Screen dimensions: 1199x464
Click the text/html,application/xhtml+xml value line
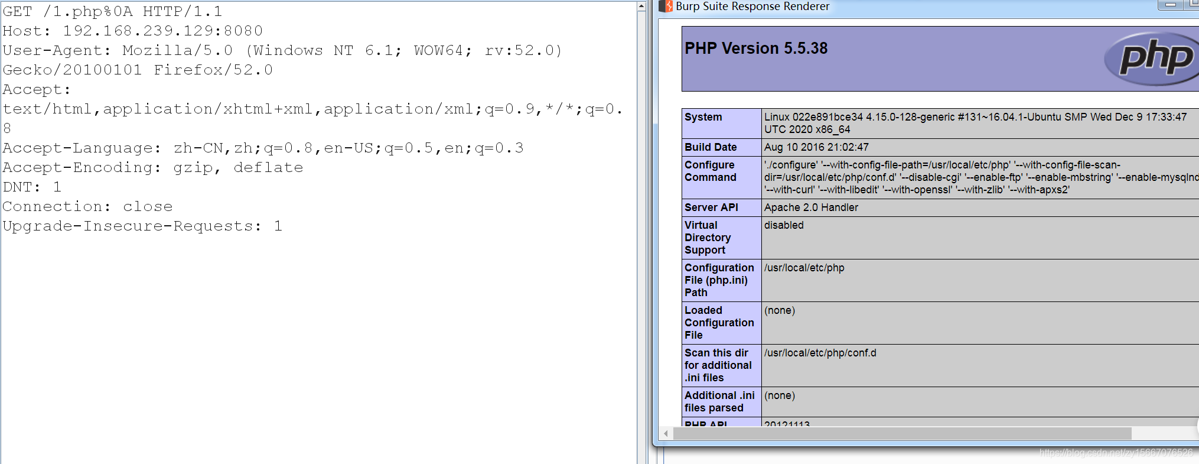pos(312,109)
